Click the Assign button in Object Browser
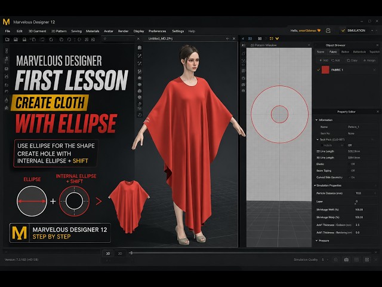Screen dimensions: 382x287 [x=369, y=60]
